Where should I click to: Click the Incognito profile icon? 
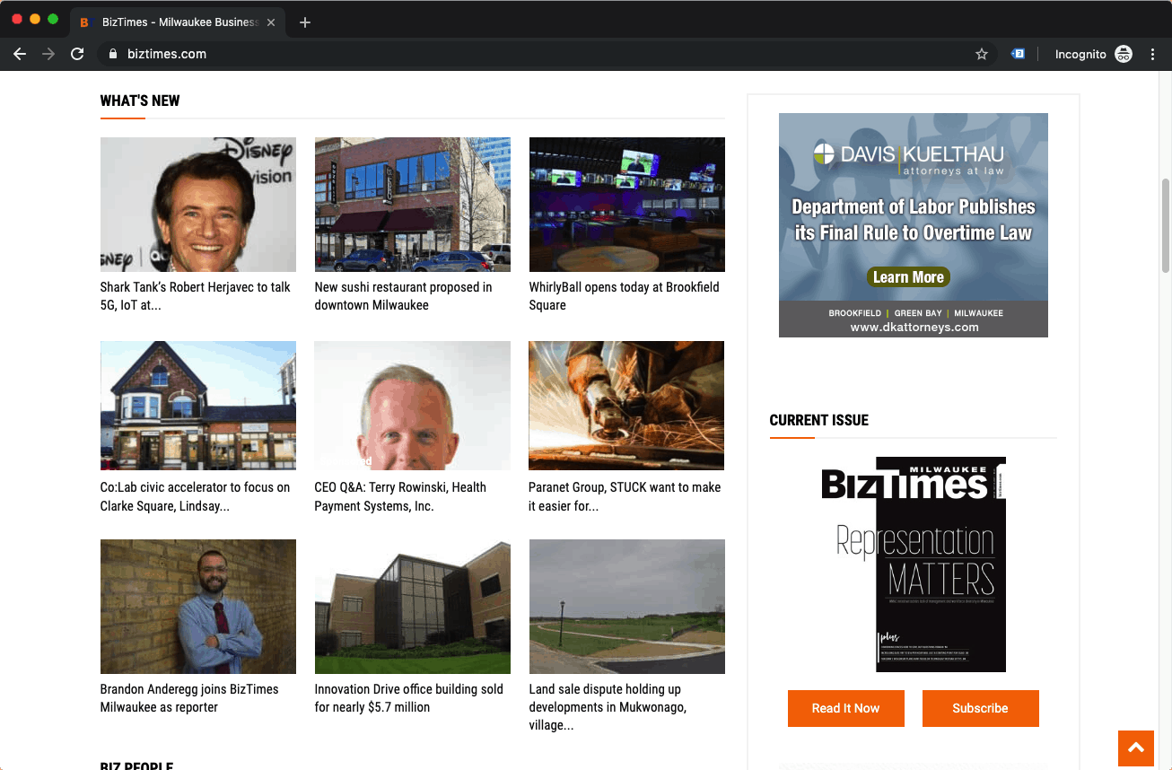1124,54
